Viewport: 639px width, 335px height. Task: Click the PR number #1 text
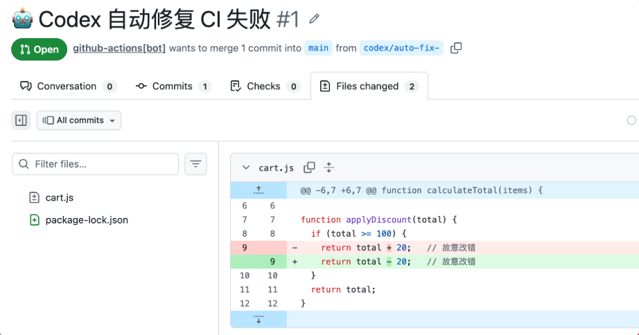[x=288, y=19]
